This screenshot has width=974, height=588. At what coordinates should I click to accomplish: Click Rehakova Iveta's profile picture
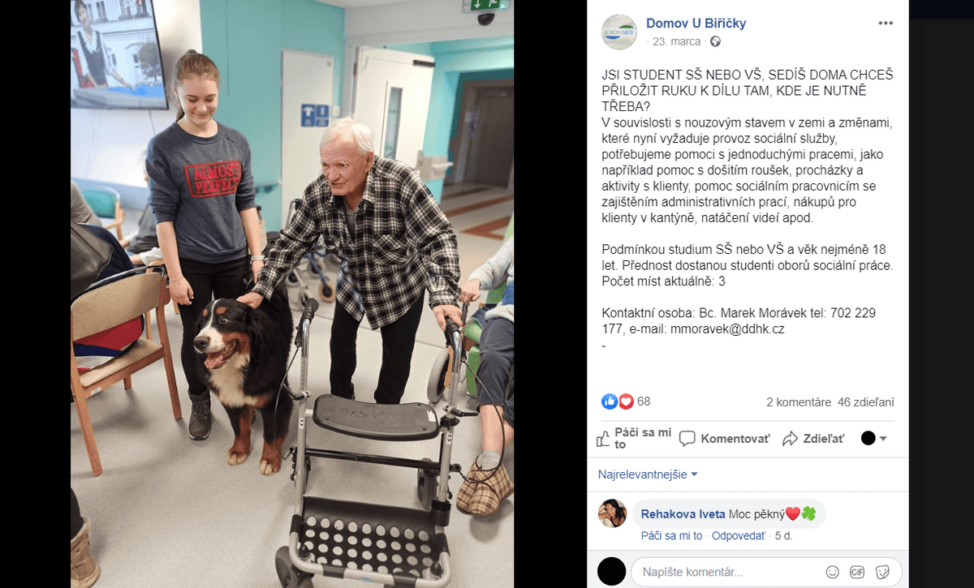[612, 513]
